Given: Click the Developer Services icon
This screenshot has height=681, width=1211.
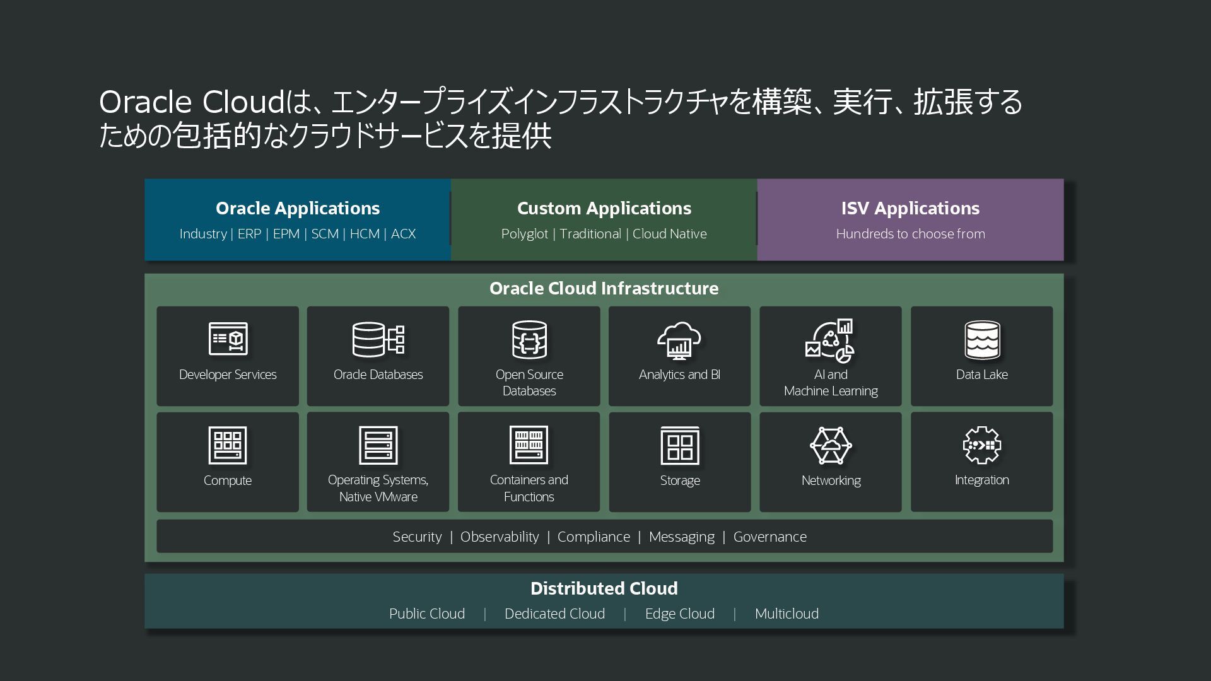Looking at the screenshot, I should tap(228, 339).
